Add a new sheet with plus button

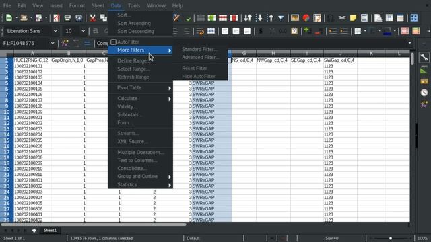34,230
